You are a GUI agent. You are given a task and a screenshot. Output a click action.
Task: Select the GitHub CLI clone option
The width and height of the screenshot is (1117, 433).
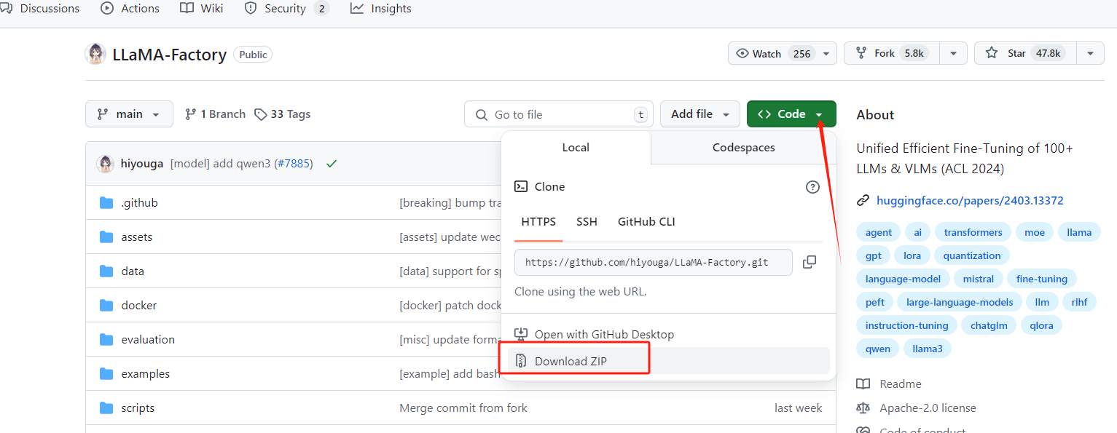tap(646, 222)
